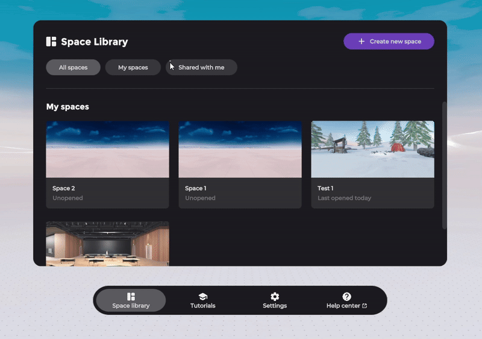Click the Space library icon in bottom bar

pyautogui.click(x=131, y=296)
